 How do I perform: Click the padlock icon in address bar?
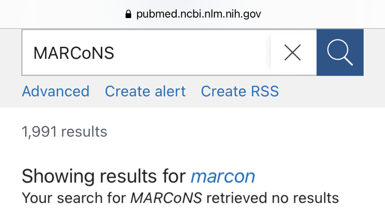tap(128, 14)
